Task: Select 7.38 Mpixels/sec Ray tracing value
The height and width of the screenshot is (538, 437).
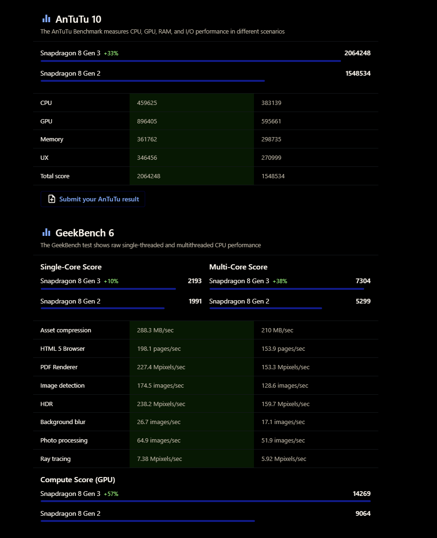Action: pyautogui.click(x=159, y=459)
